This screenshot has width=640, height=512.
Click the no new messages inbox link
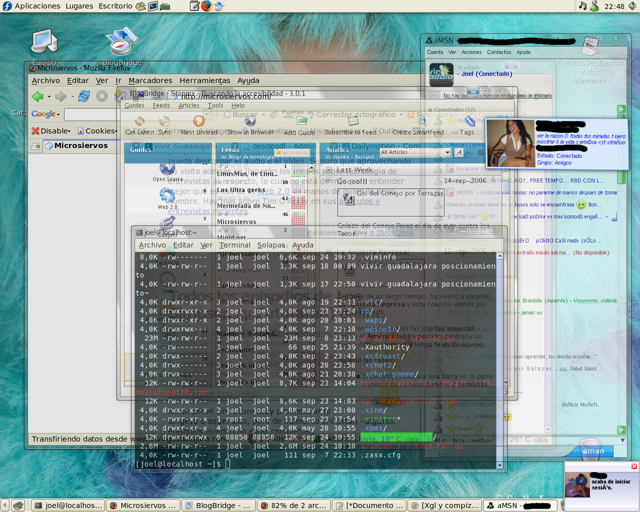point(497,95)
